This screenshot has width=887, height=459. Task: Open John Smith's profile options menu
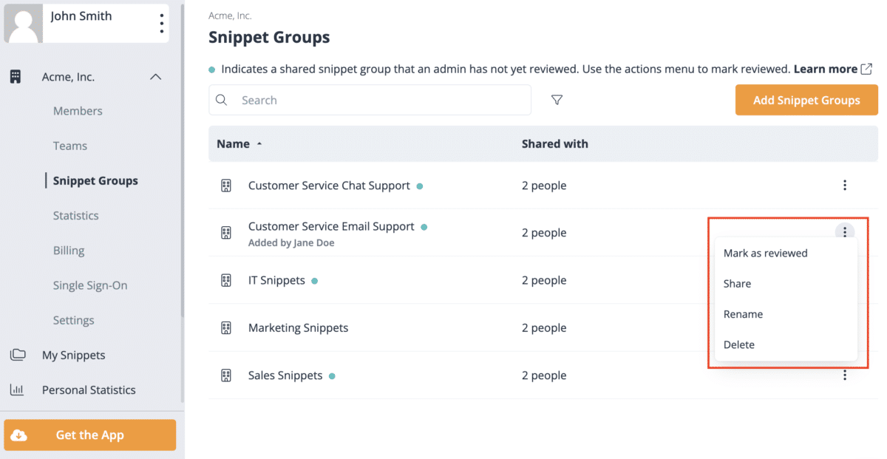click(x=161, y=24)
